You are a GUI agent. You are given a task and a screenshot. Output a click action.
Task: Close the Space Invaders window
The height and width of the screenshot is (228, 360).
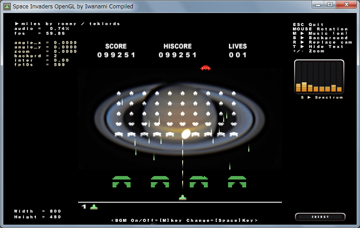(346, 5)
